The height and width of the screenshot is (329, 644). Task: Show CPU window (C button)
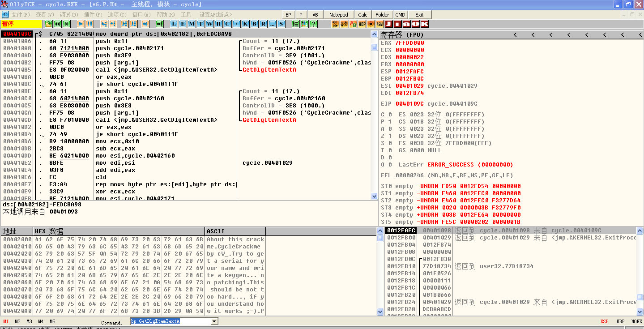[x=228, y=24]
